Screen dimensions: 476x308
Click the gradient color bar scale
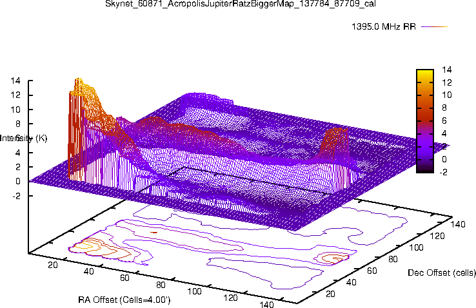424,121
